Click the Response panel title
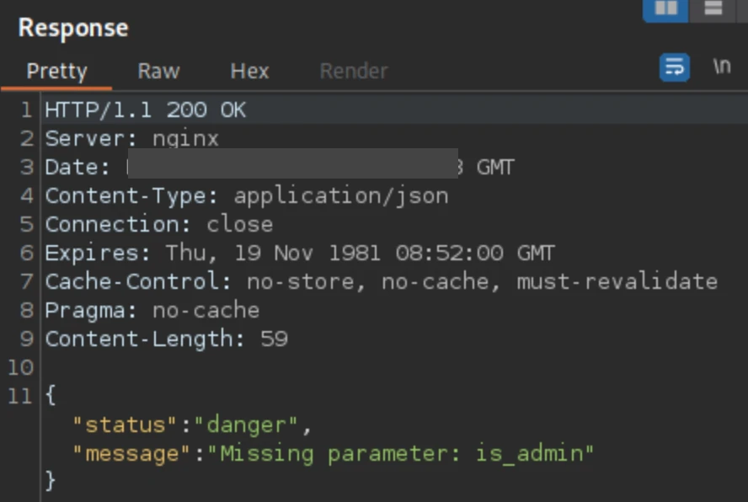Viewport: 748px width, 502px height. tap(73, 28)
